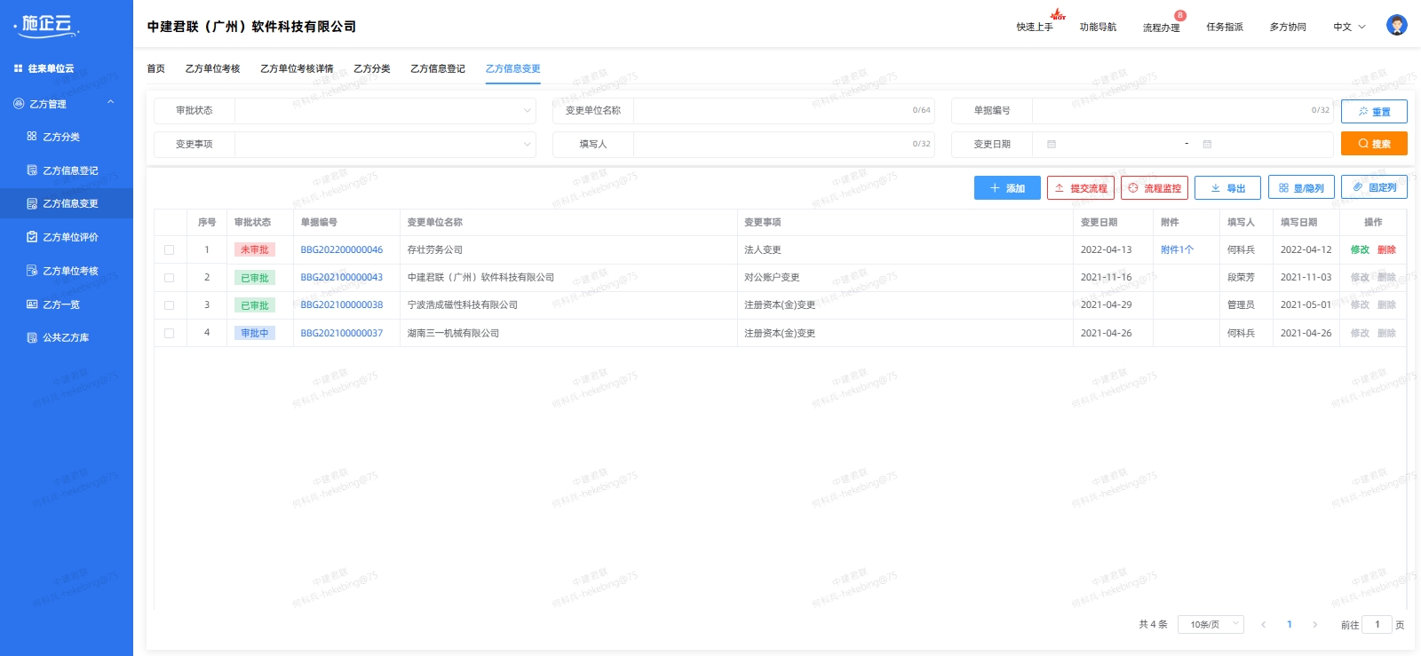Collapse the 乙方管理 menu group

111,103
